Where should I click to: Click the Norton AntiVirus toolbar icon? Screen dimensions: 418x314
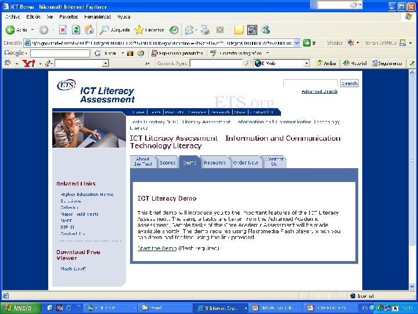coord(402,42)
